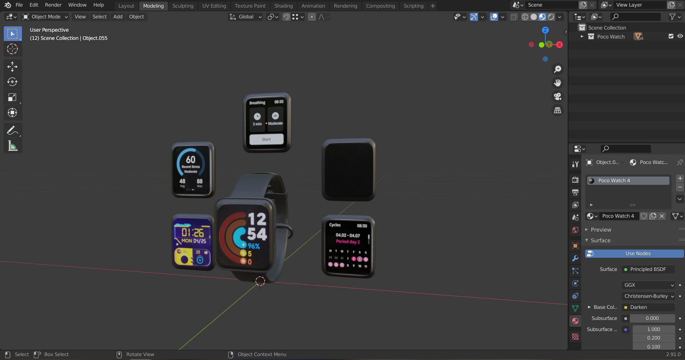This screenshot has height=360, width=685.
Task: Open Global transform orientation dropdown
Action: (245, 17)
